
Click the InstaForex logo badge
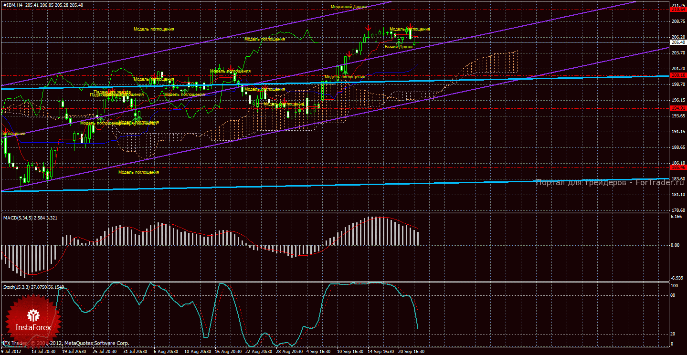click(32, 317)
